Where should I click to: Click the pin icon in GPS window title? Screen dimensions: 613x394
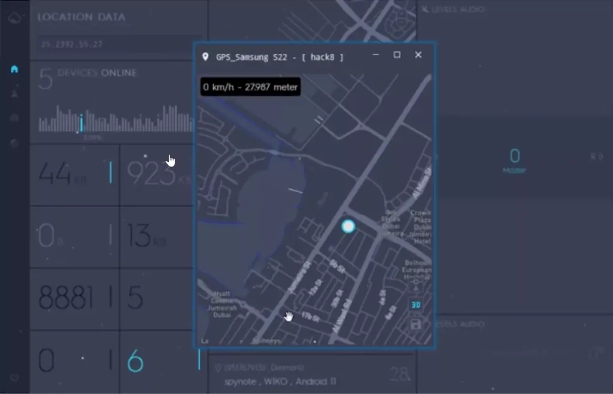[205, 56]
